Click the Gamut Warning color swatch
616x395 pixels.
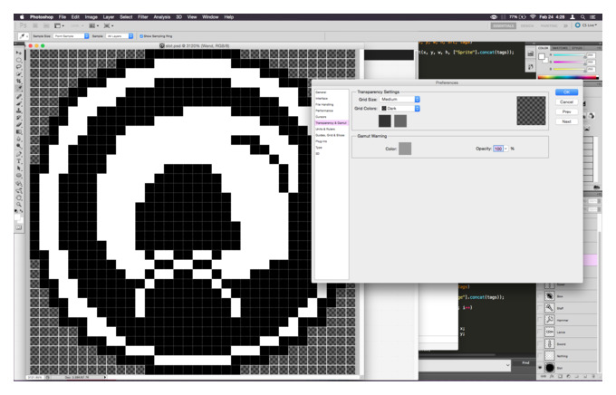click(x=405, y=149)
